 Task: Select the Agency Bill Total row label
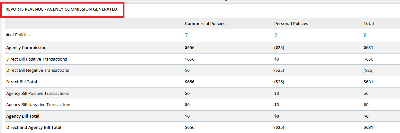click(x=23, y=116)
